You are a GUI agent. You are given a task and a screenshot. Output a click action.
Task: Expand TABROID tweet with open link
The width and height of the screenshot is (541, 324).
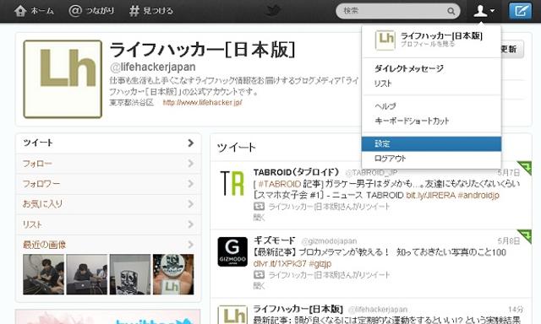pyautogui.click(x=259, y=217)
